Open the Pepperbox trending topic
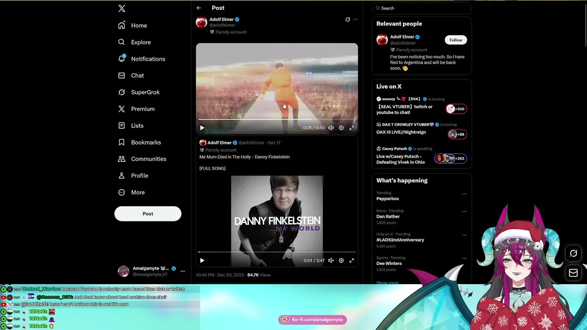587x330 pixels. coord(388,198)
